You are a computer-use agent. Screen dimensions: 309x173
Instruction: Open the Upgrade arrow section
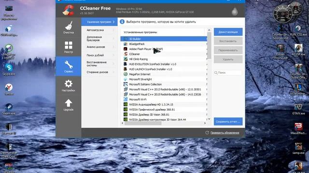tap(69, 105)
